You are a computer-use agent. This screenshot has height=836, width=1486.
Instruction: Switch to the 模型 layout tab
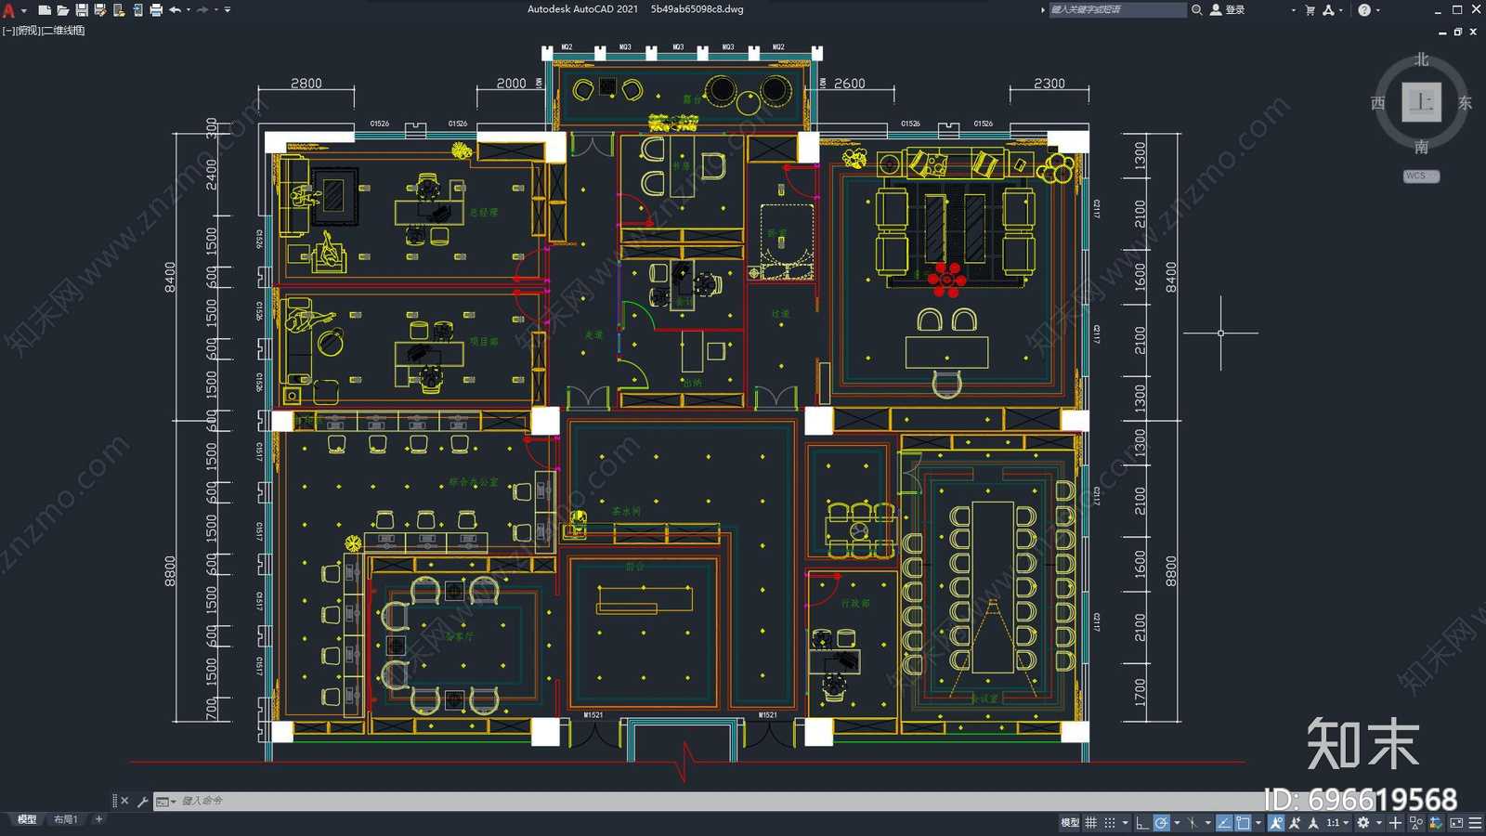pyautogui.click(x=27, y=819)
